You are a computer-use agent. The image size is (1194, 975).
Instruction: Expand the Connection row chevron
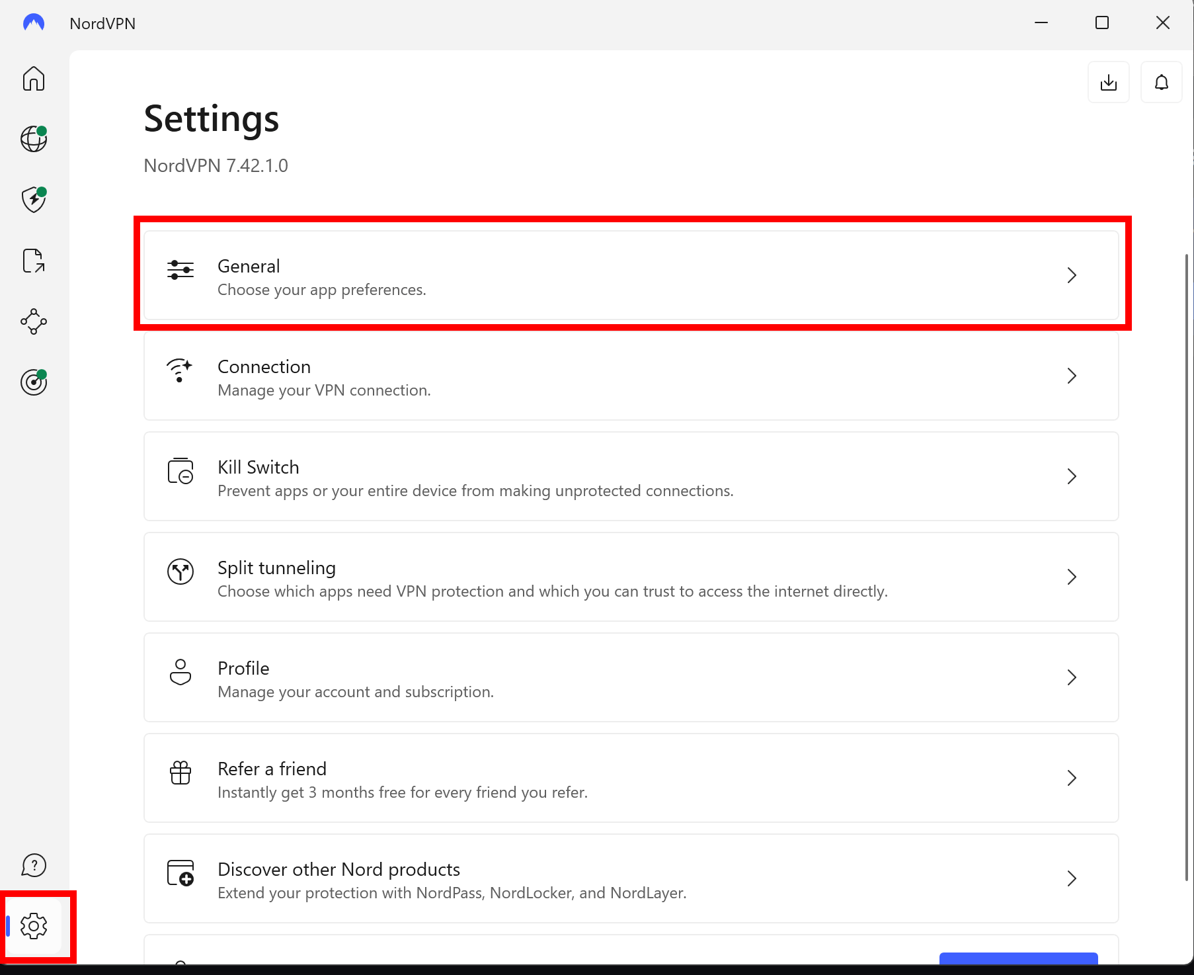1072,376
